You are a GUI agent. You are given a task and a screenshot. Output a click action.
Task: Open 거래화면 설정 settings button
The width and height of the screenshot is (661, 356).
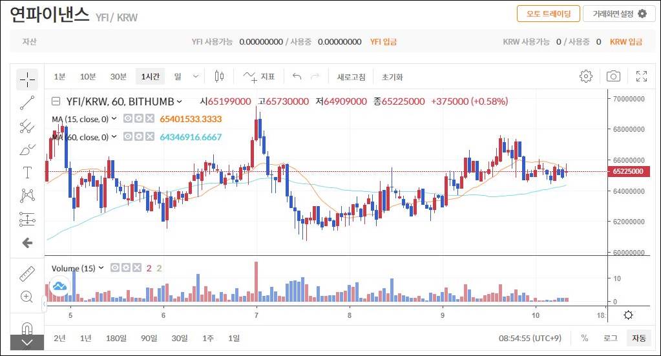pos(619,14)
